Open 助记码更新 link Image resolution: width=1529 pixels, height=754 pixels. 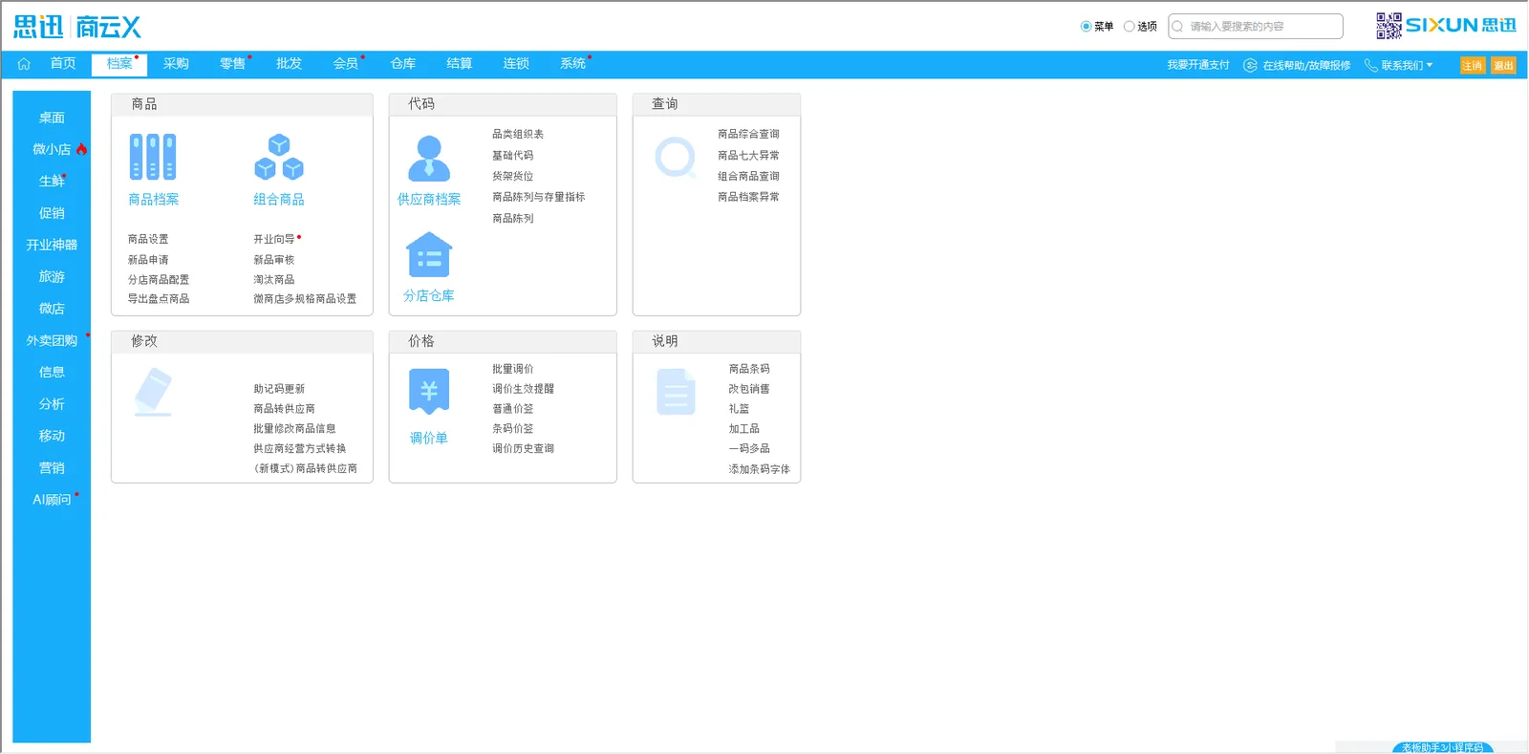pos(279,389)
